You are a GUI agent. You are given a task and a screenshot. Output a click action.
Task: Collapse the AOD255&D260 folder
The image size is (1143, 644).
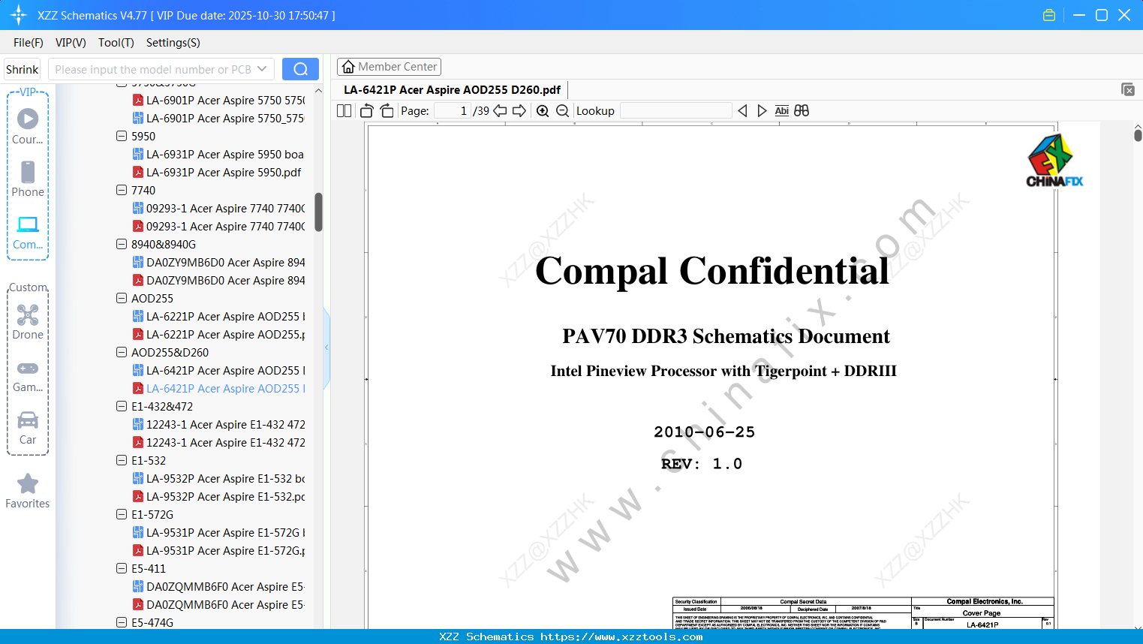click(122, 353)
